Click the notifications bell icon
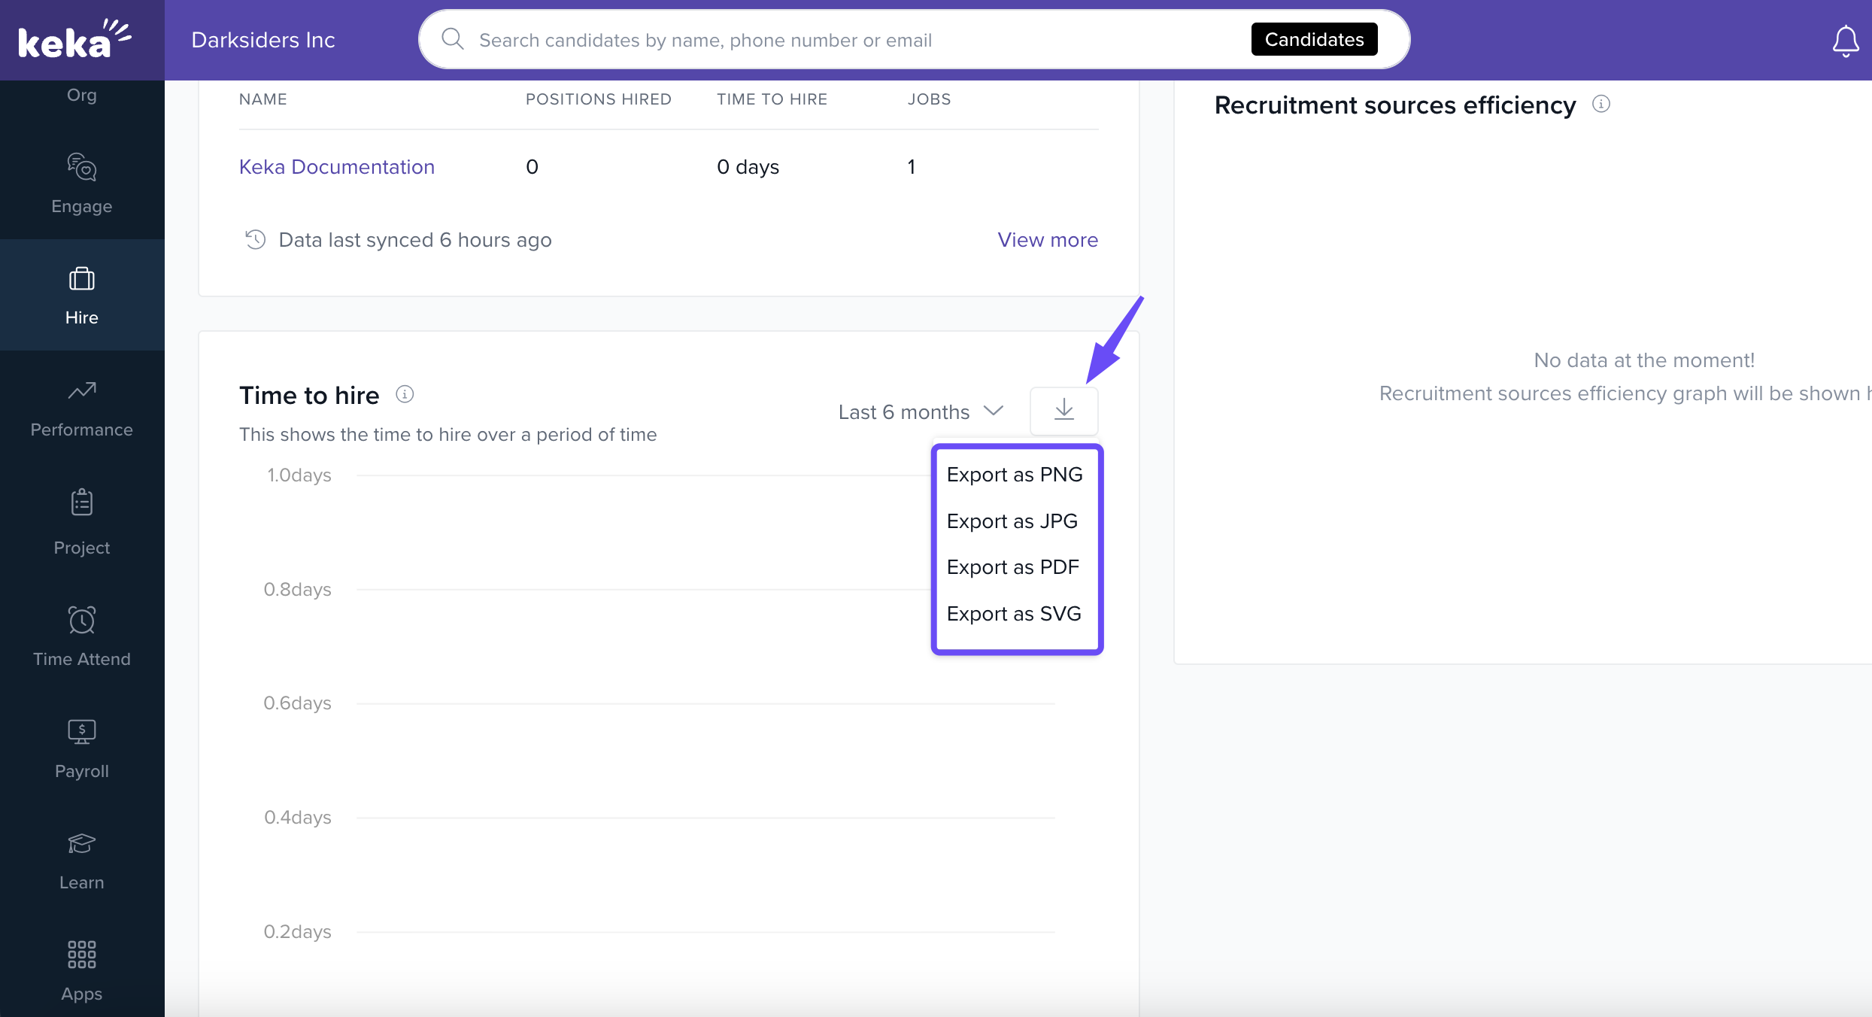 (1845, 41)
